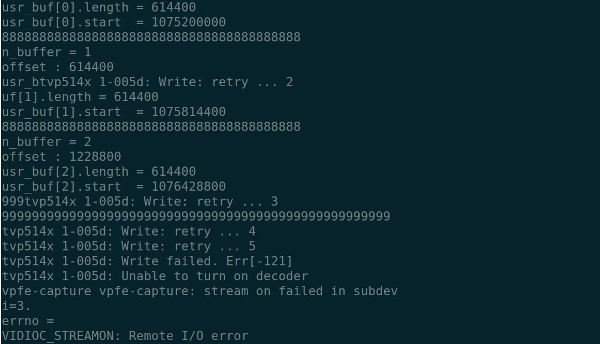Click the Write failed Err[-121] line
The image size is (600, 344).
click(x=147, y=261)
